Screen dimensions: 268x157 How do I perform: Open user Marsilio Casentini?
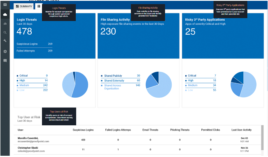click(28, 138)
